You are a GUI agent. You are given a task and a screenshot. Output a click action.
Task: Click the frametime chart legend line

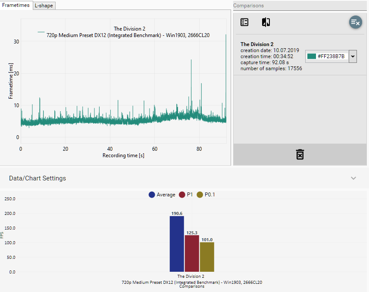[41, 32]
